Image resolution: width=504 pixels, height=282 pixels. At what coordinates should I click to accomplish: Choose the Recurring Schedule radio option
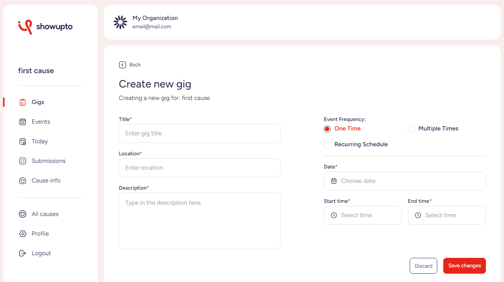[327, 145]
